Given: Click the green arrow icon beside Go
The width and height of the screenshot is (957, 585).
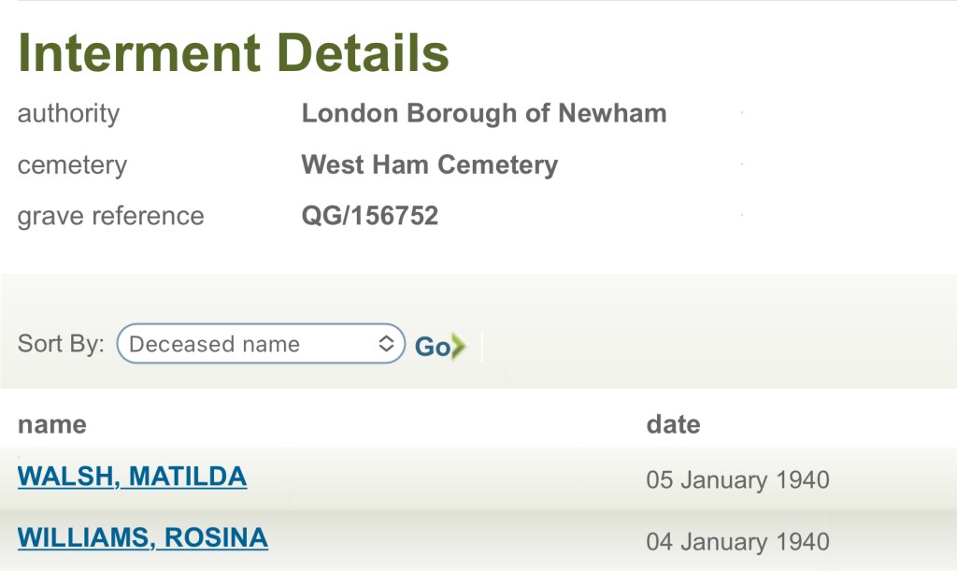Looking at the screenshot, I should point(458,347).
